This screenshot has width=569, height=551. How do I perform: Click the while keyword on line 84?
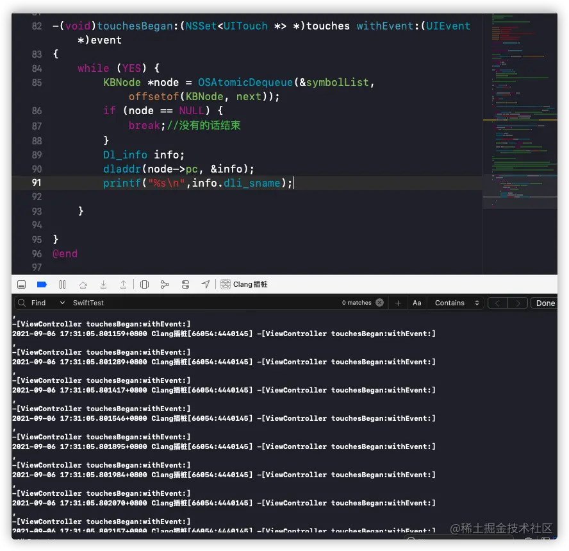pos(94,68)
